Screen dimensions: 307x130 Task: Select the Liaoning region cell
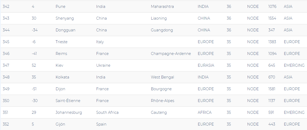[159, 18]
